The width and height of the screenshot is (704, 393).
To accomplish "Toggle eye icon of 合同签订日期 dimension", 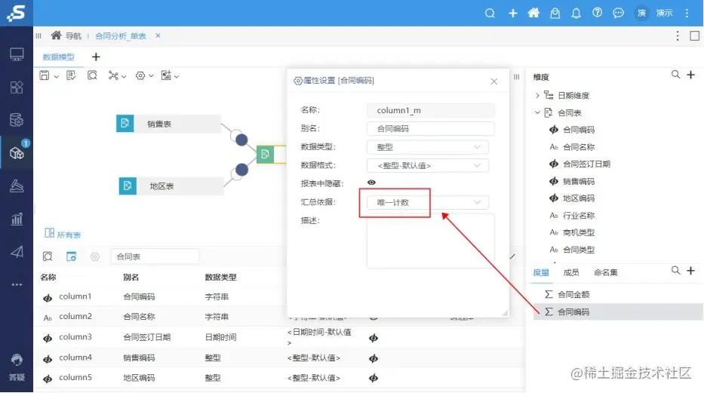I will click(554, 164).
